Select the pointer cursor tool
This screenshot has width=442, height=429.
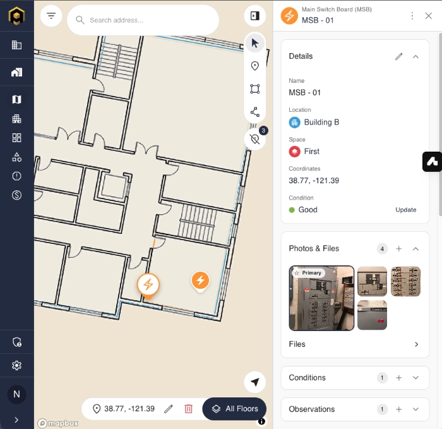(255, 43)
